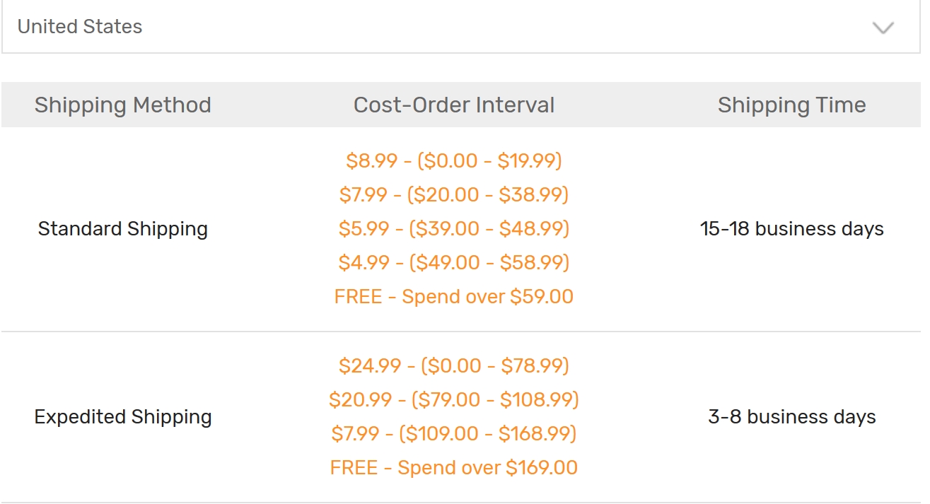
Task: Click FREE – Spend over $169.00 text
Action: (x=454, y=467)
